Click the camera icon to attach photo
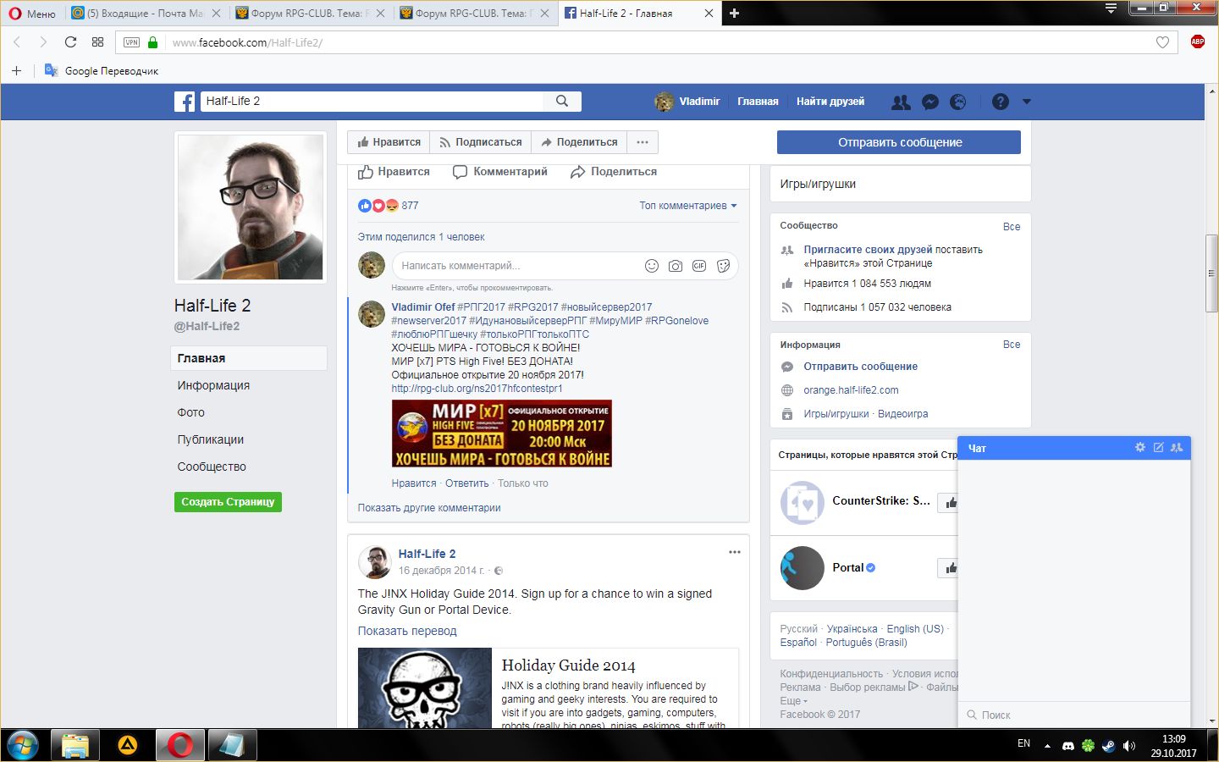Viewport: 1219px width, 762px height. tap(675, 266)
